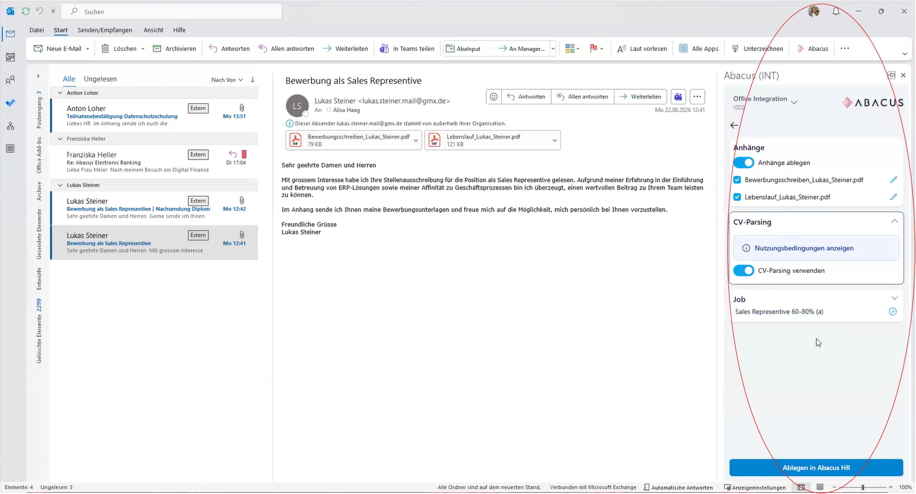Open Alle Apps in the ribbon
Screen dimensions: 916x494
point(698,49)
